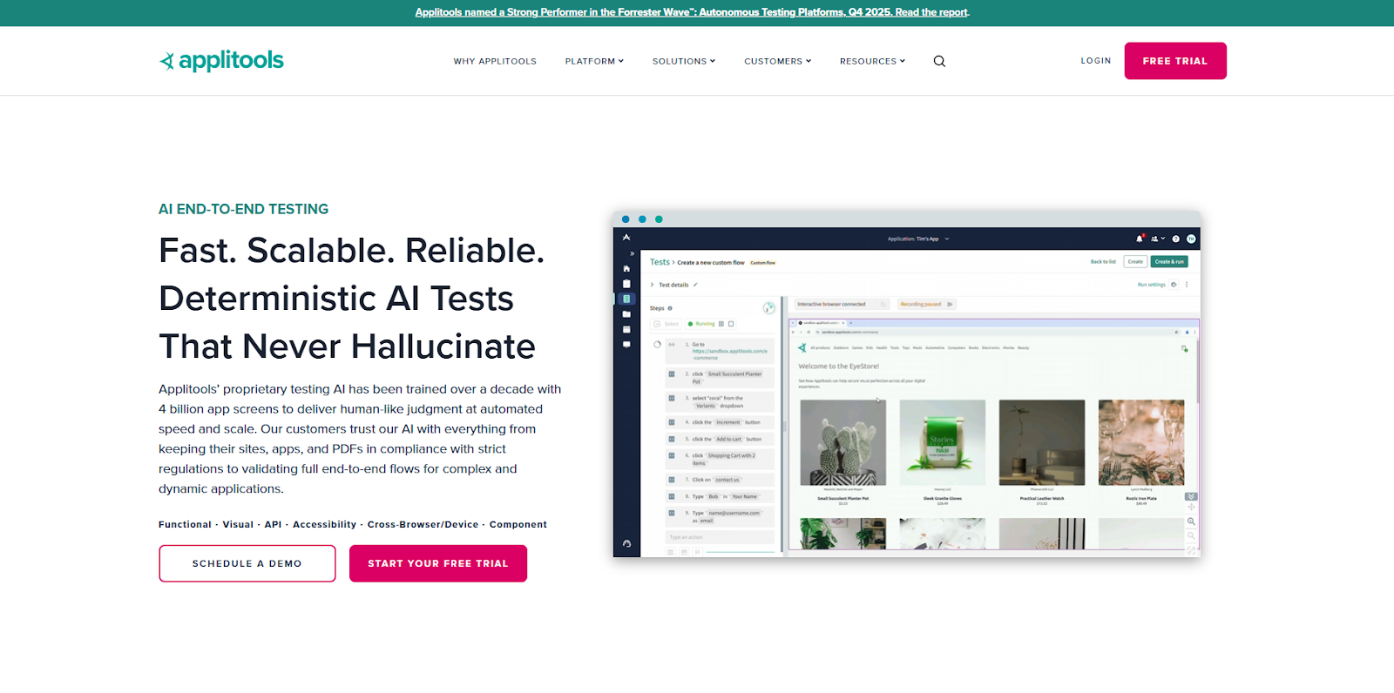Expand the app sidebar with double arrows
The width and height of the screenshot is (1394, 693).
[632, 253]
